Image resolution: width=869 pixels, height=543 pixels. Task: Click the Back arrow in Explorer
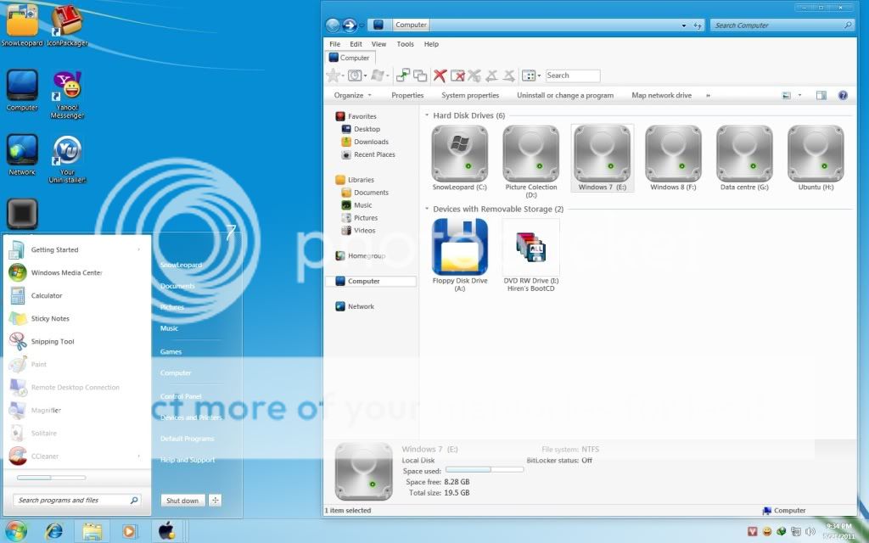333,25
